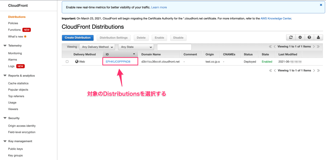Go to previous page in bottom pagination
This screenshot has height=160, width=326.
275,71
